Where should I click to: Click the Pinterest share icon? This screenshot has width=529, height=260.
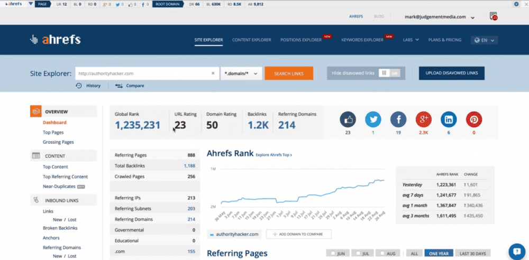[x=474, y=119]
